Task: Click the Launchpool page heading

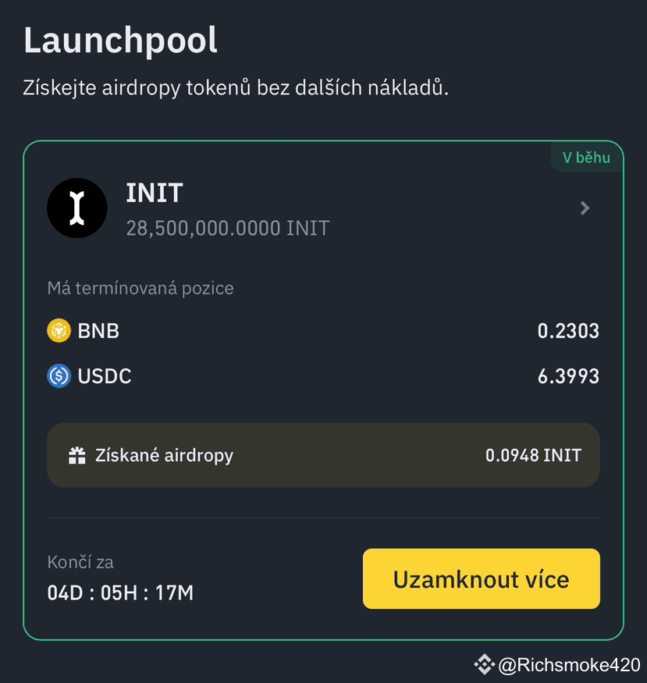Action: (x=120, y=41)
